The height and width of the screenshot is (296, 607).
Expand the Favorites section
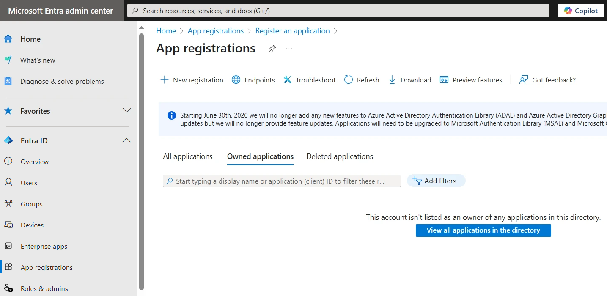click(126, 111)
